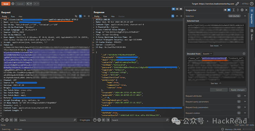Screen dimensions: 255x131
Task: Switch Request view to Raw tab
Action: pos(13,17)
